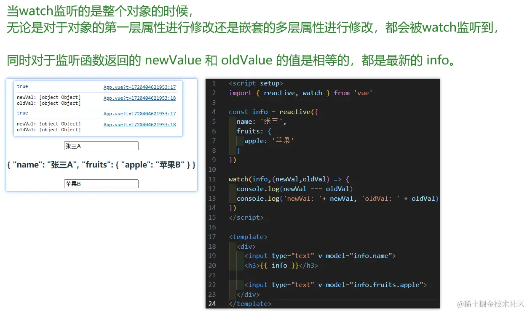The image size is (527, 311).
Task: Click the closing </div> tag line
Action: [x=248, y=295]
